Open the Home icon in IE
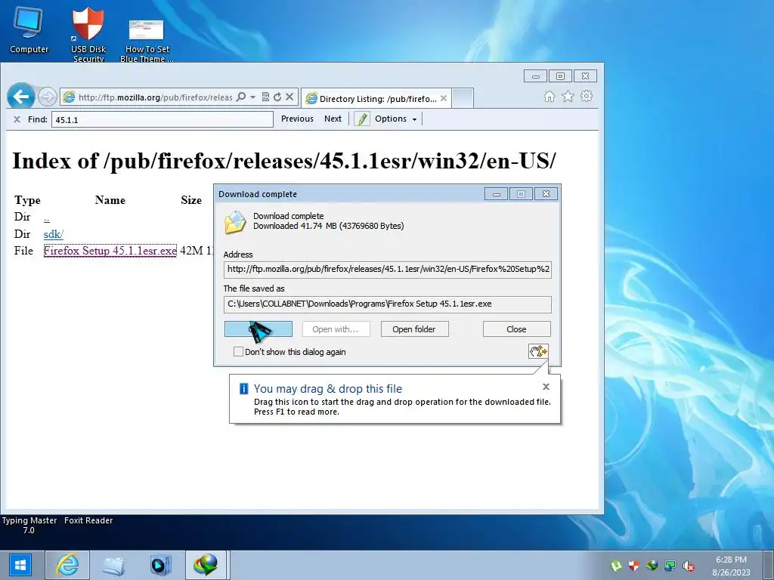774x580 pixels. click(550, 97)
